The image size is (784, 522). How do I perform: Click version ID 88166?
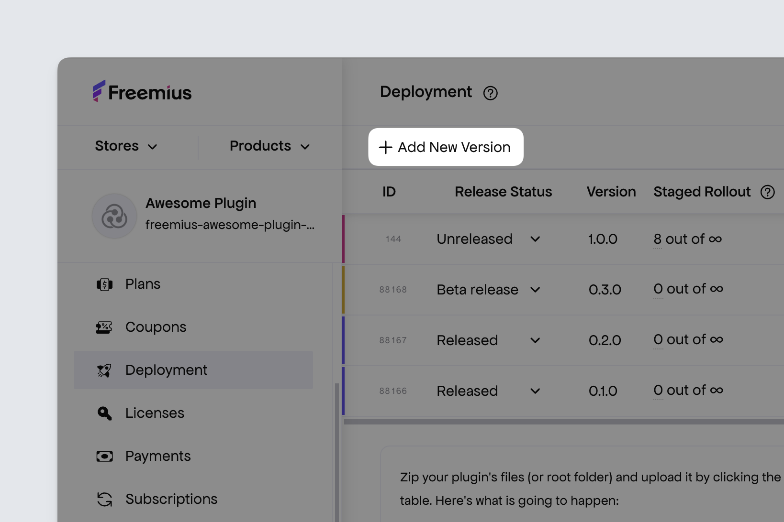click(393, 391)
